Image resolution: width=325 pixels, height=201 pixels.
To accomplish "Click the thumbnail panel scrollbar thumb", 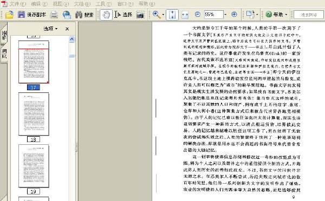I will pyautogui.click(x=71, y=56).
